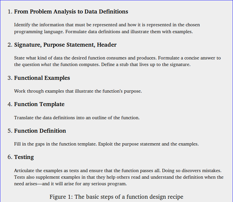Click the list number '6.'
This screenshot has width=233, height=202.
pos(10,157)
